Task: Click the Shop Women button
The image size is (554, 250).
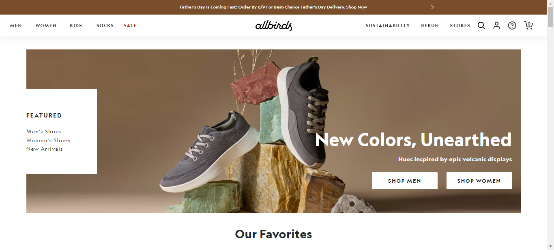Action: click(x=479, y=181)
